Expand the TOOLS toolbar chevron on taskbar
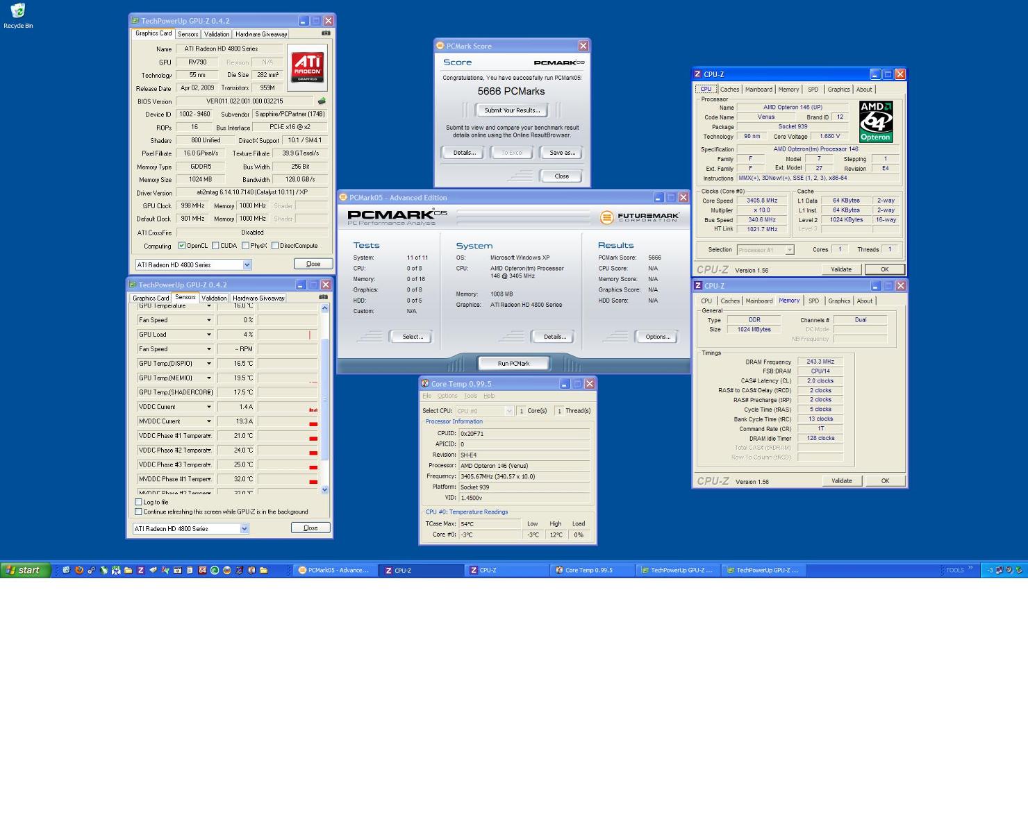Image resolution: width=1028 pixels, height=833 pixels. 971,568
